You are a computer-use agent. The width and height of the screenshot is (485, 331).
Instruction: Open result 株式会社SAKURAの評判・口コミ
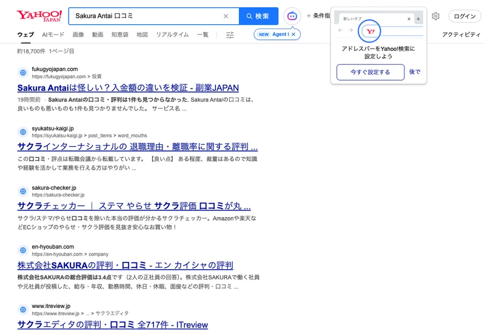tap(125, 266)
